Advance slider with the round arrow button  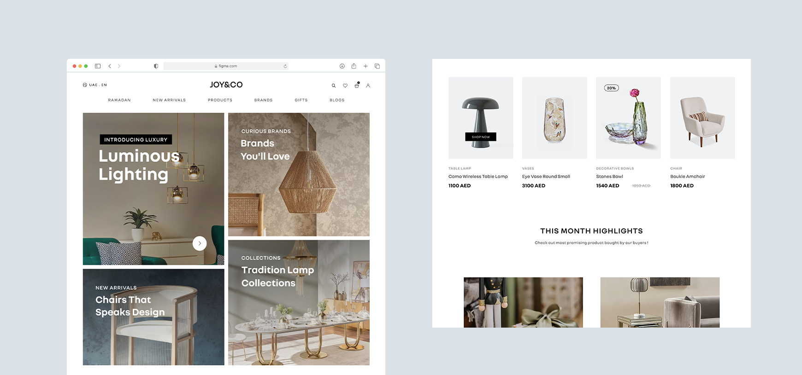click(200, 243)
